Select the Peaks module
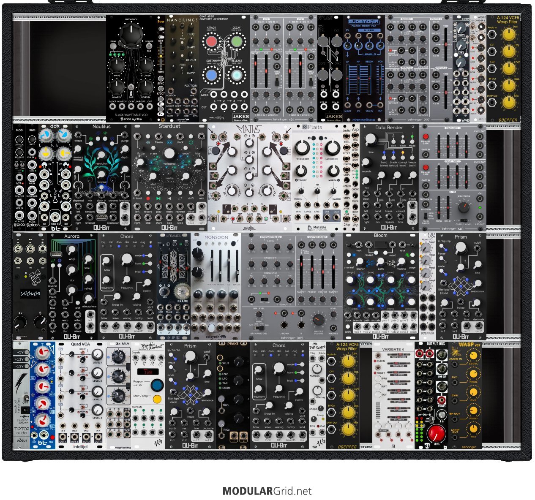535x500 pixels. 233,395
